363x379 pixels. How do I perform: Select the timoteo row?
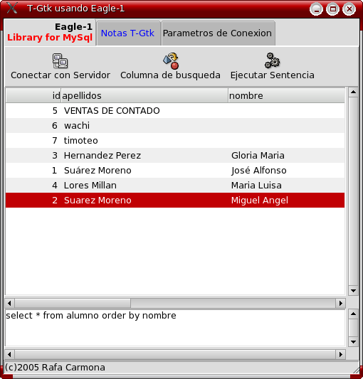175,141
